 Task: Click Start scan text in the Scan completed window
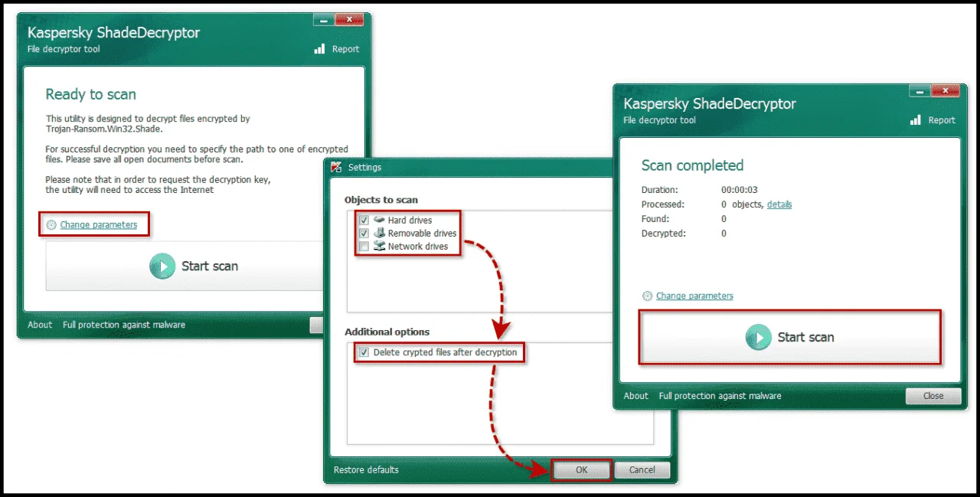805,337
